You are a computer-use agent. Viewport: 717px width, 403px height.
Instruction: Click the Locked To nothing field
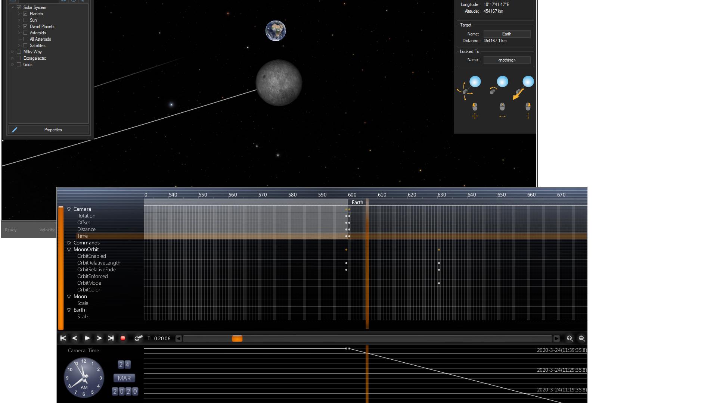point(507,60)
